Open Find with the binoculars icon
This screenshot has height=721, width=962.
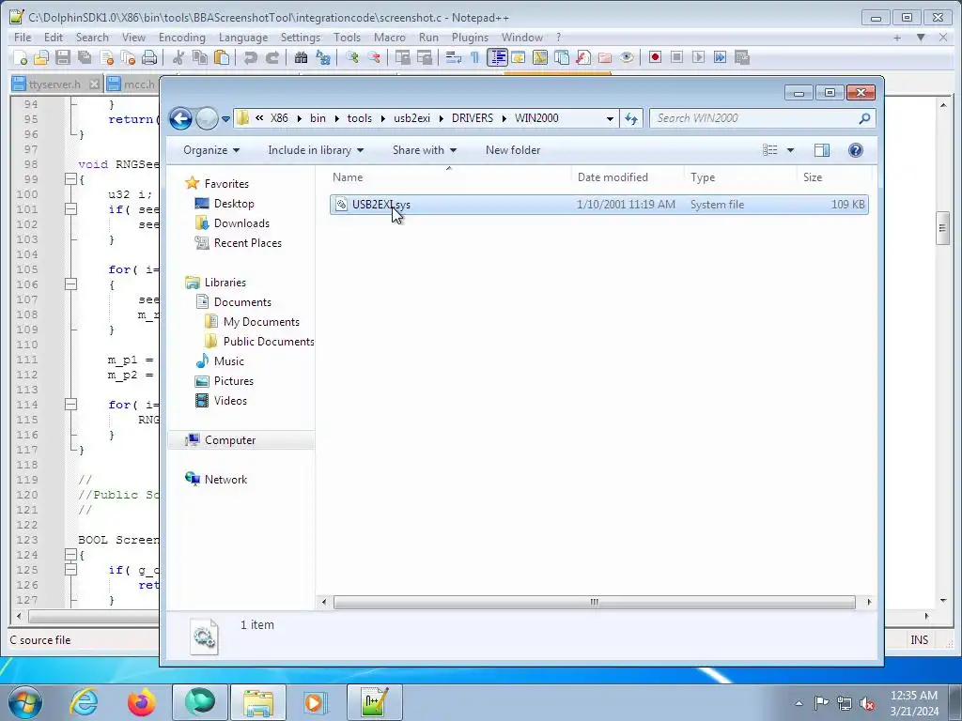(x=301, y=57)
